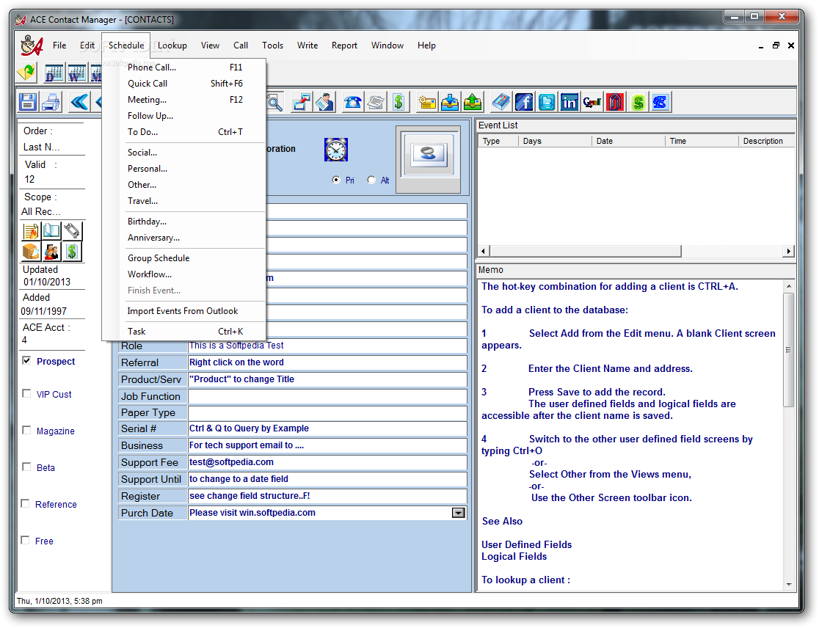This screenshot has width=819, height=628.
Task: Check the Magazine checkbox
Action: click(x=26, y=430)
